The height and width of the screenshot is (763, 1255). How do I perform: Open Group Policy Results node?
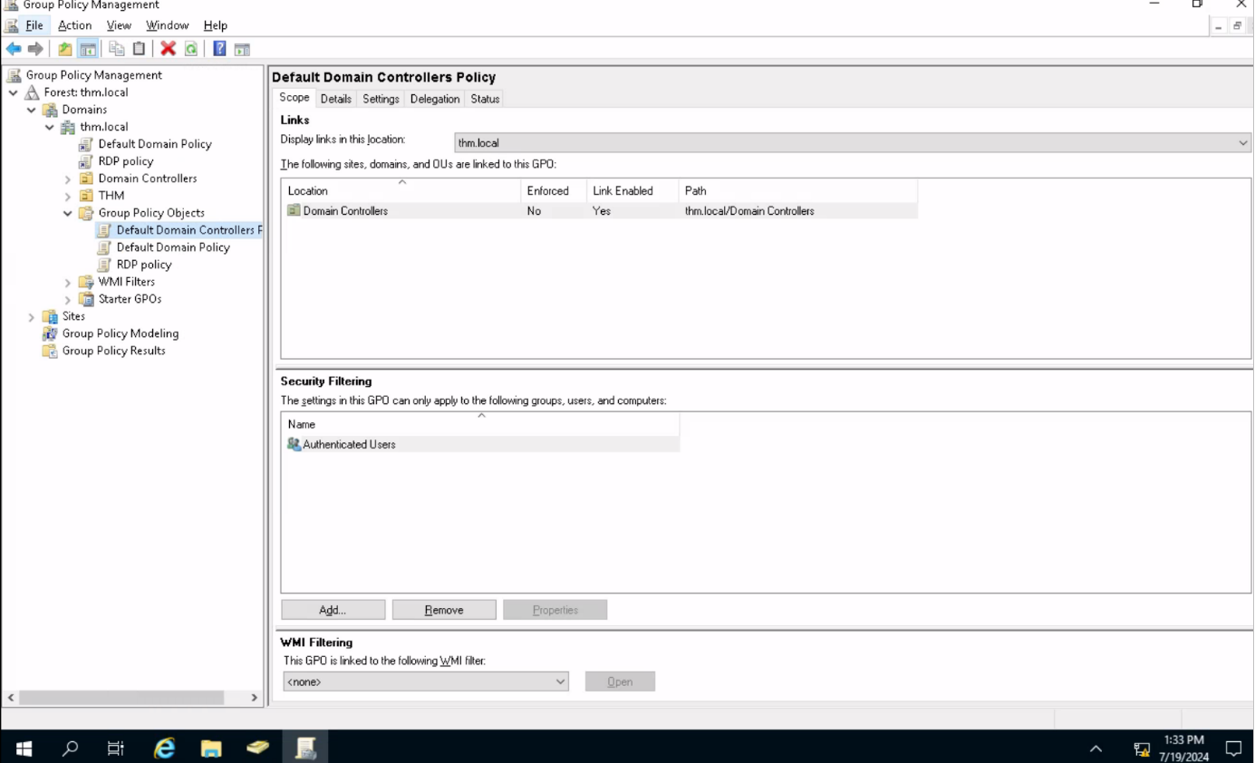tap(113, 351)
